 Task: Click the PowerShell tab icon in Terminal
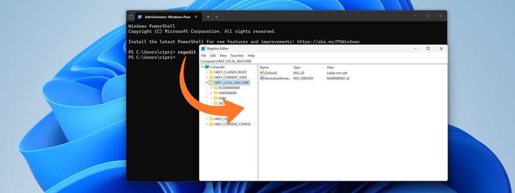(139, 17)
